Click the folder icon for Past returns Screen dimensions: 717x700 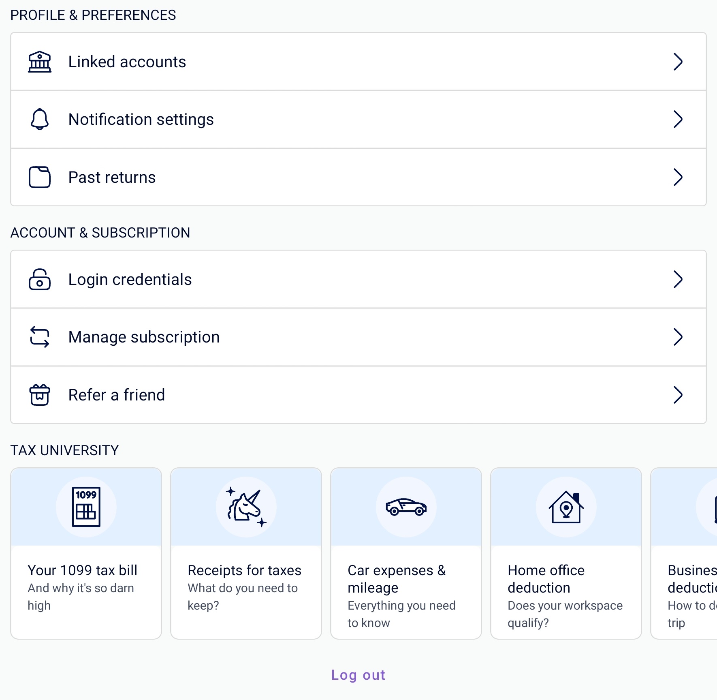40,177
